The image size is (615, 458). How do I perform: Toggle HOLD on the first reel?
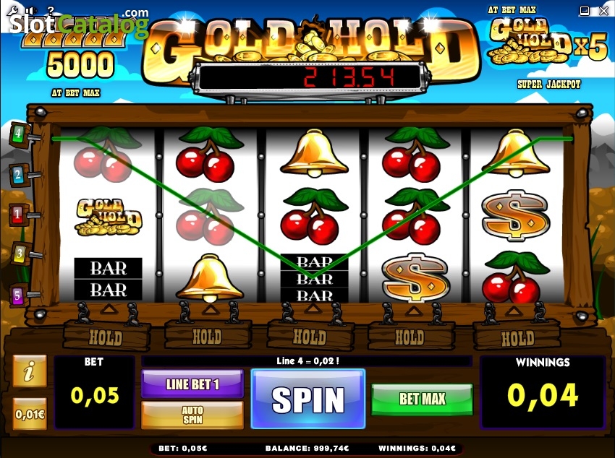tap(106, 336)
